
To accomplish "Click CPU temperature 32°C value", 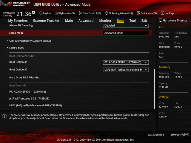I will [177, 37].
